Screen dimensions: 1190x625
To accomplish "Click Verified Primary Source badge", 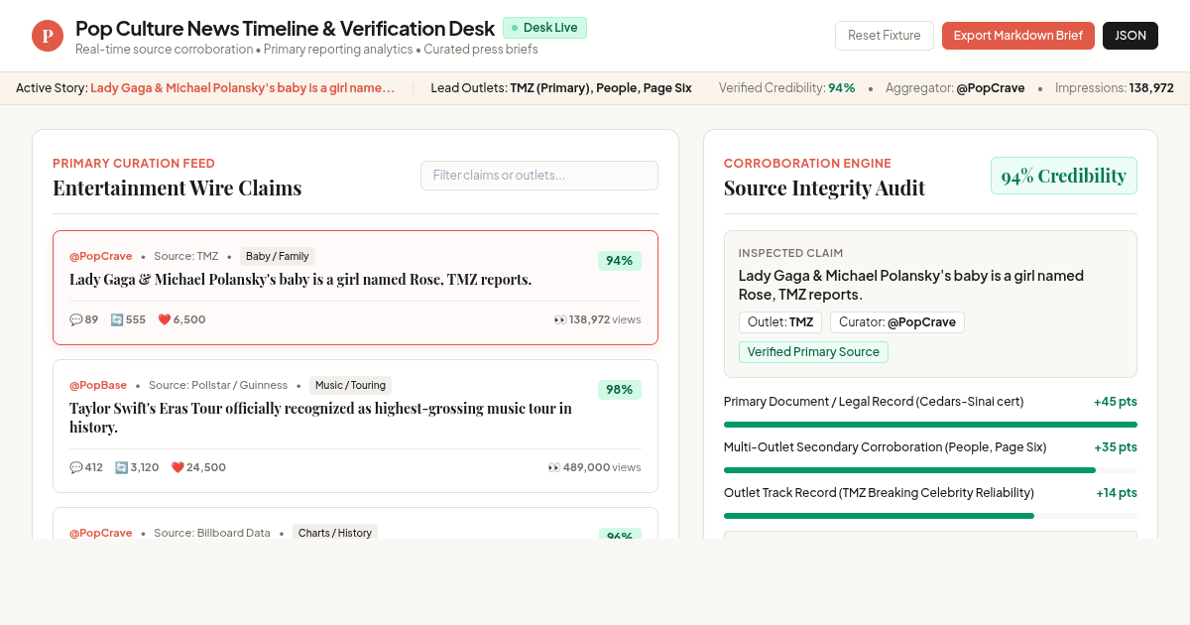I will pos(813,352).
